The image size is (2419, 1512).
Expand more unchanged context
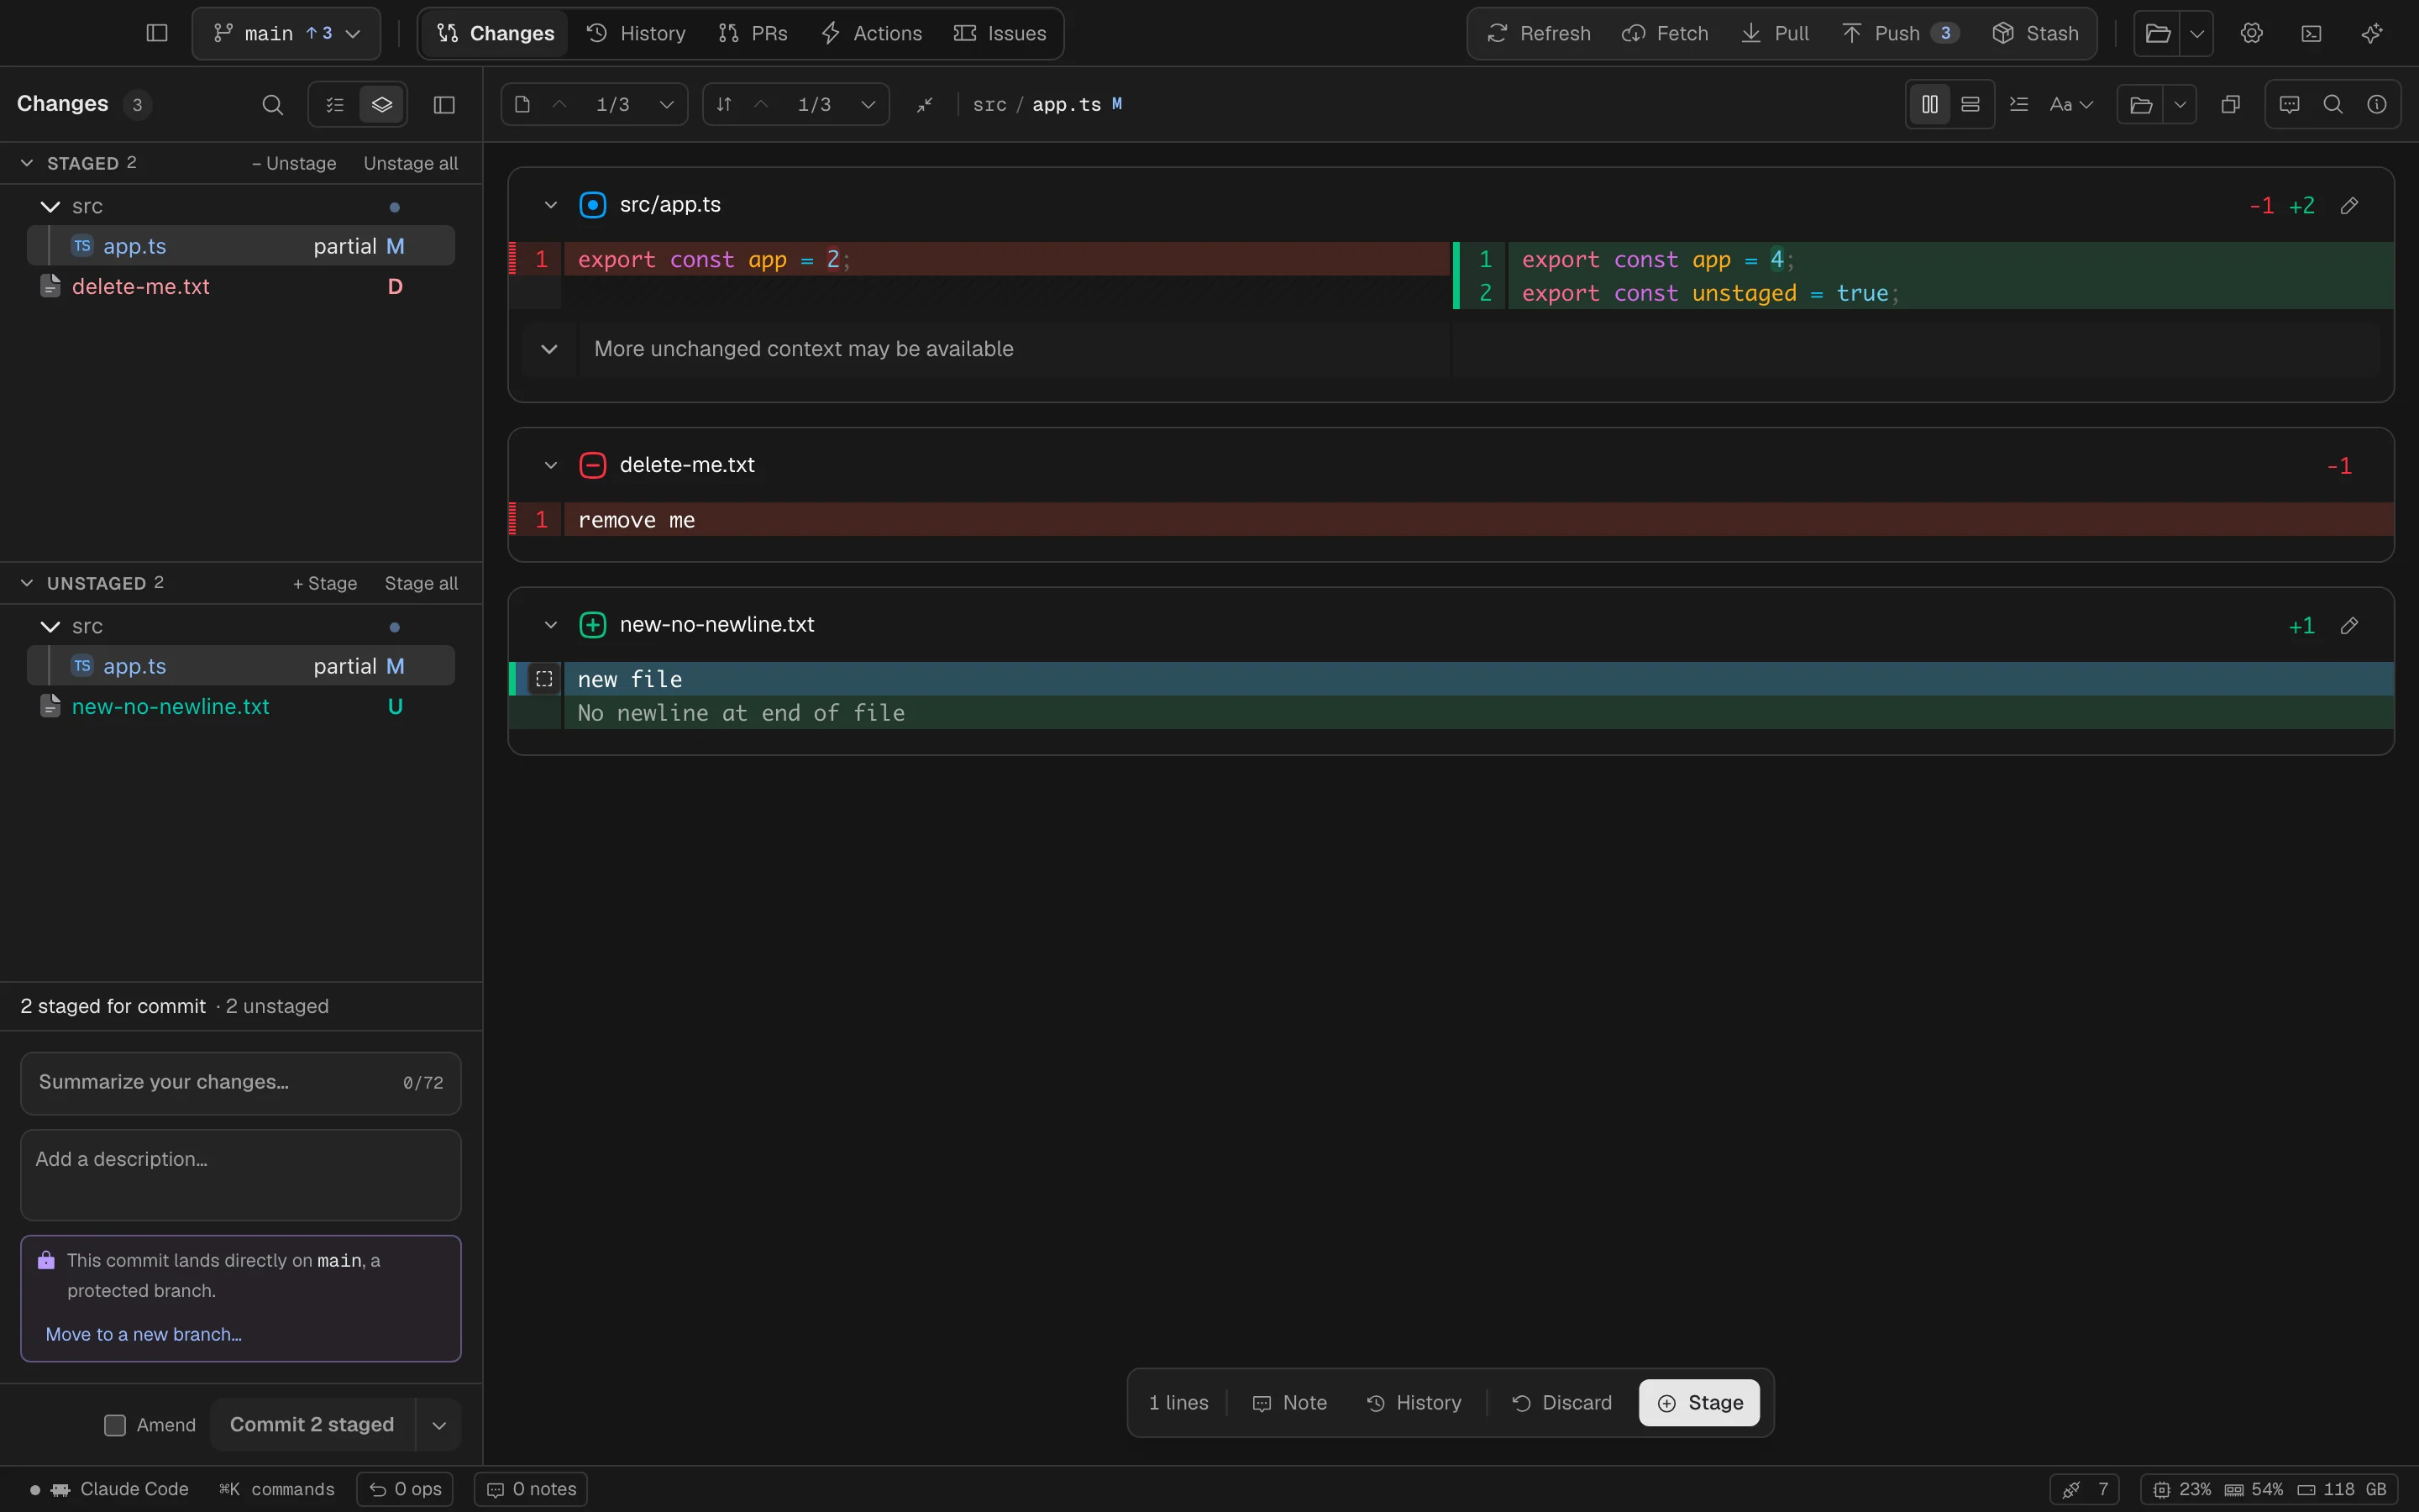[x=548, y=349]
